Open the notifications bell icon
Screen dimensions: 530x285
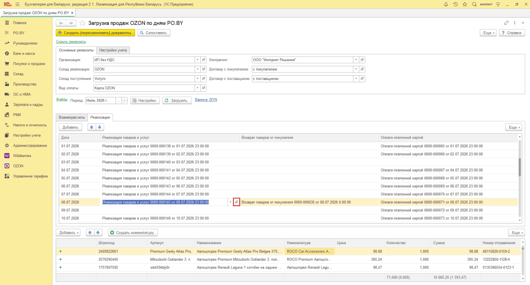(x=446, y=4)
